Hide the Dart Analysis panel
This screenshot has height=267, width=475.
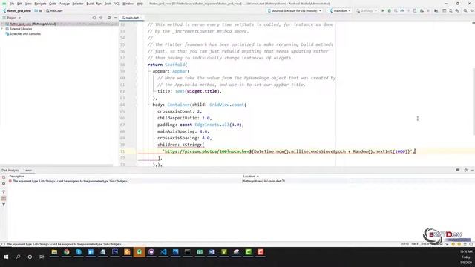472,170
